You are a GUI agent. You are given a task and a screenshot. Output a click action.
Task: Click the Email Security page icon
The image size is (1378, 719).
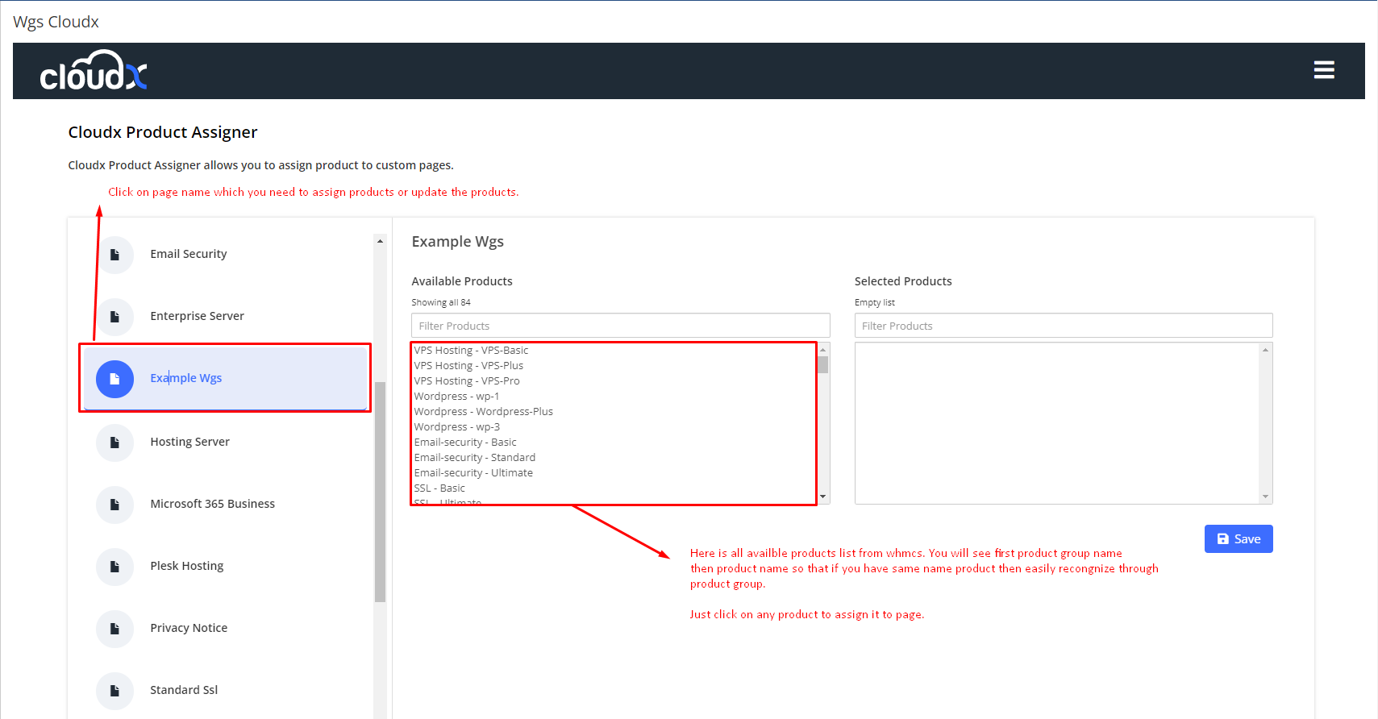click(x=114, y=255)
